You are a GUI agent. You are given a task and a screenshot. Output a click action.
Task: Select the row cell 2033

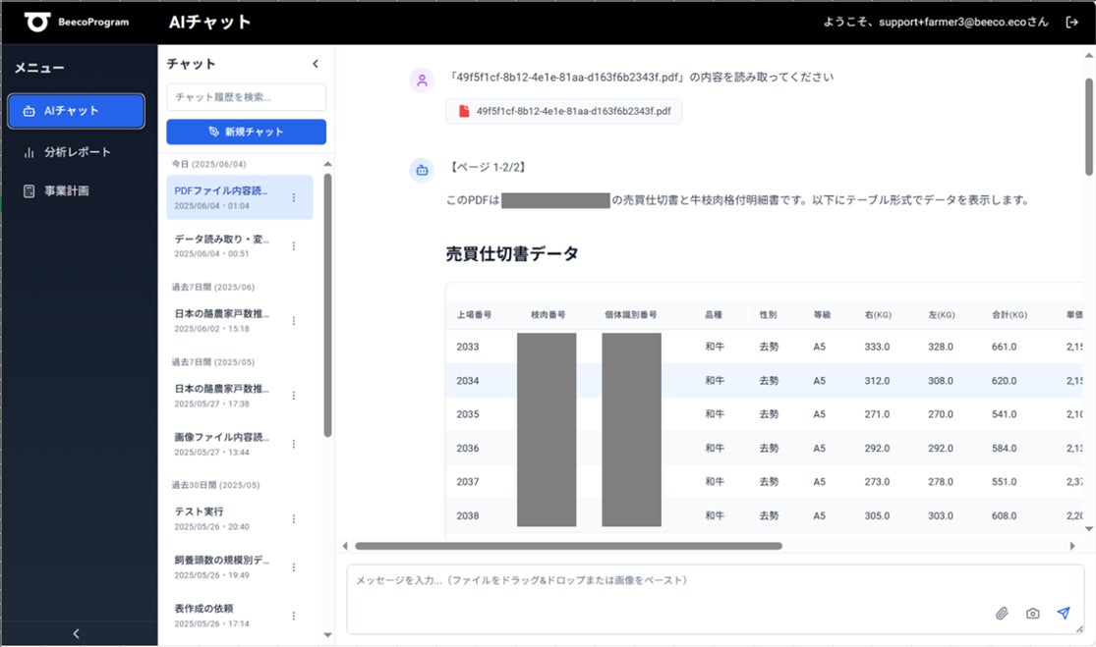click(x=468, y=347)
